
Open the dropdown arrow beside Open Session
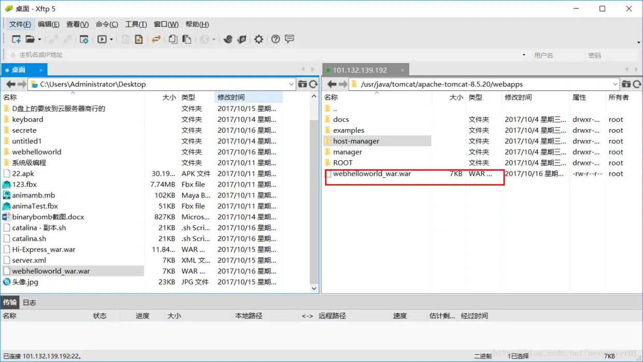(39, 39)
